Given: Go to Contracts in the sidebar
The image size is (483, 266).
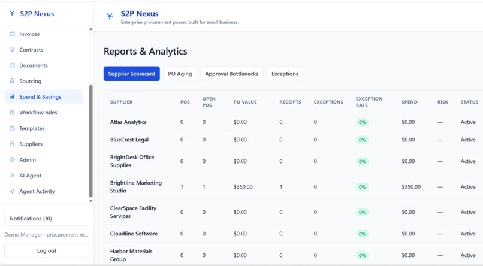Looking at the screenshot, I should (x=44, y=50).
